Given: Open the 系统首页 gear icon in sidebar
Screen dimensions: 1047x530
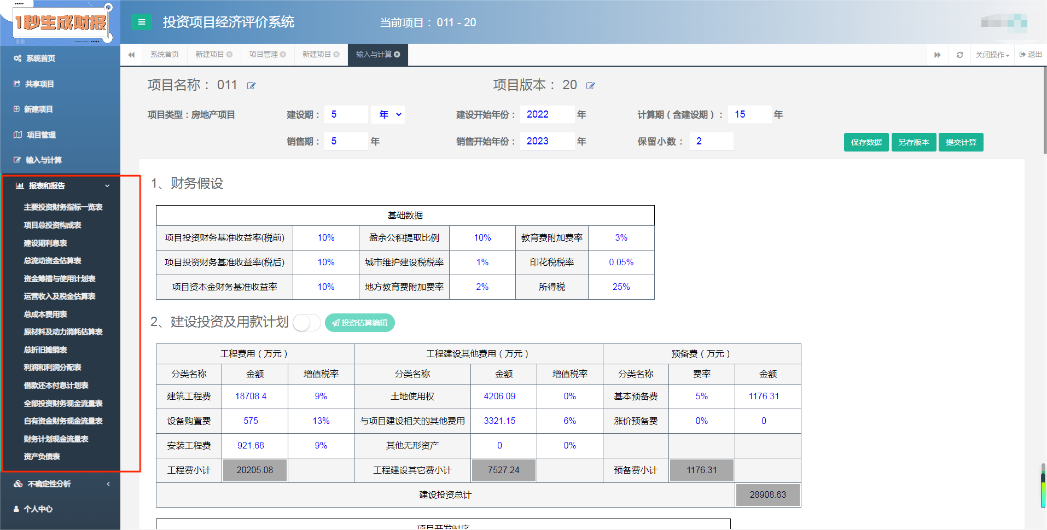Looking at the screenshot, I should pos(19,58).
